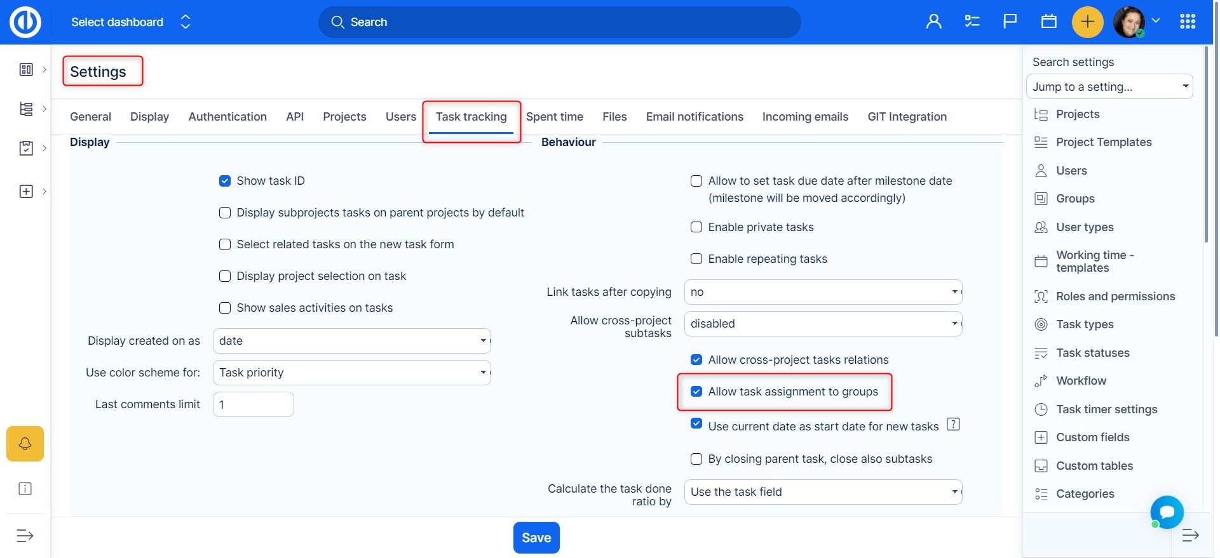Open the calendar icon in top bar
This screenshot has height=558, width=1220.
pyautogui.click(x=1048, y=22)
